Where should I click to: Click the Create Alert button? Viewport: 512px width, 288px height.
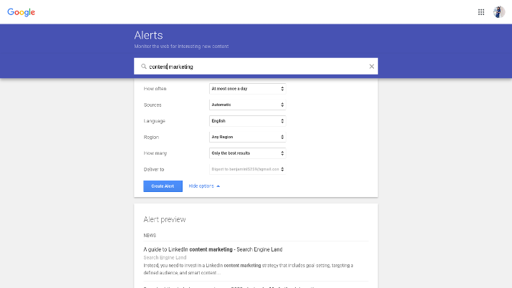163,186
